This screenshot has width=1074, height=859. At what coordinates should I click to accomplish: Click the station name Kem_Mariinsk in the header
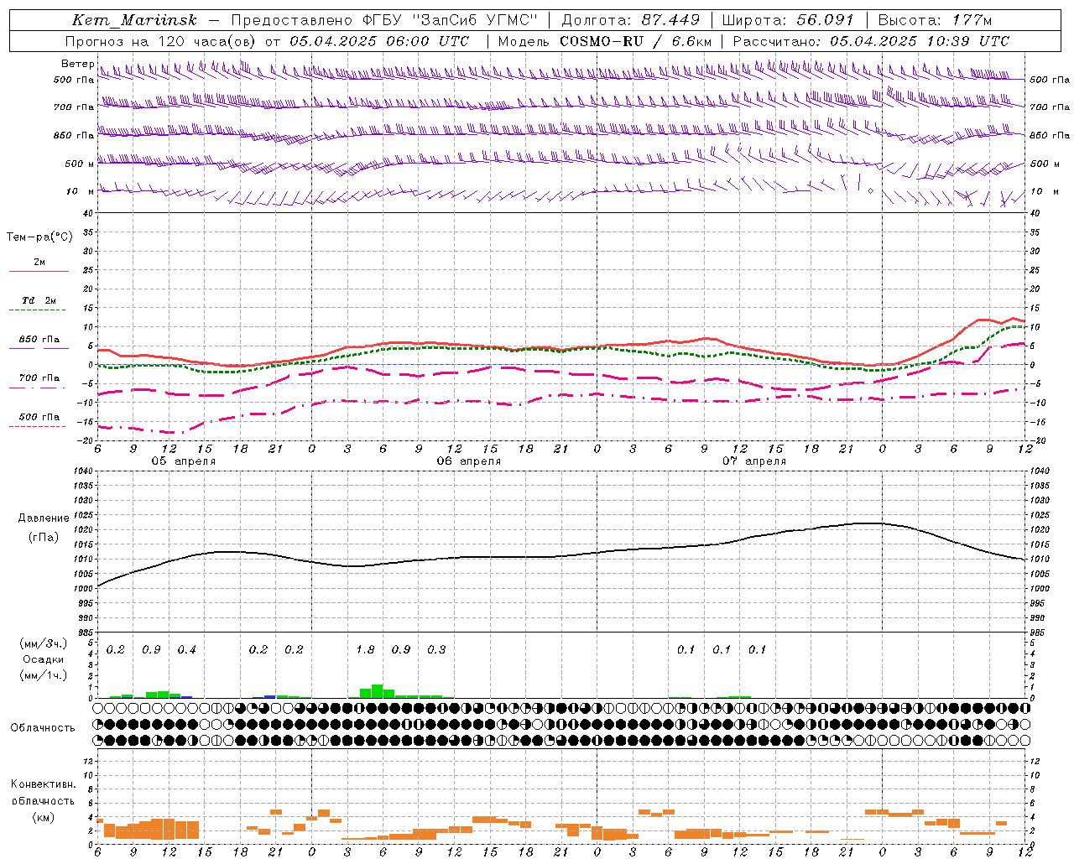(134, 20)
